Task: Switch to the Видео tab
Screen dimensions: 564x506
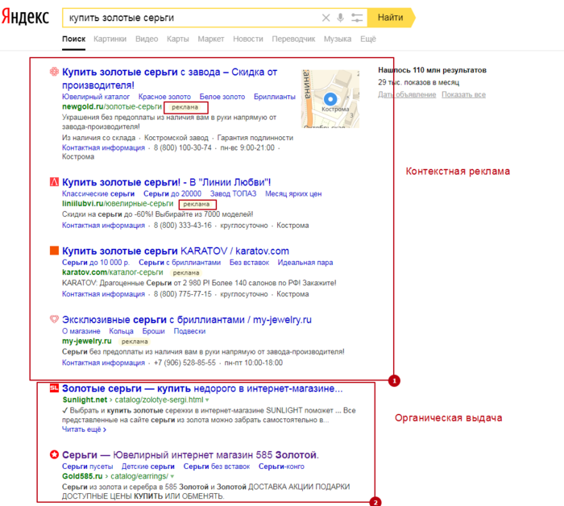Action: (x=147, y=39)
